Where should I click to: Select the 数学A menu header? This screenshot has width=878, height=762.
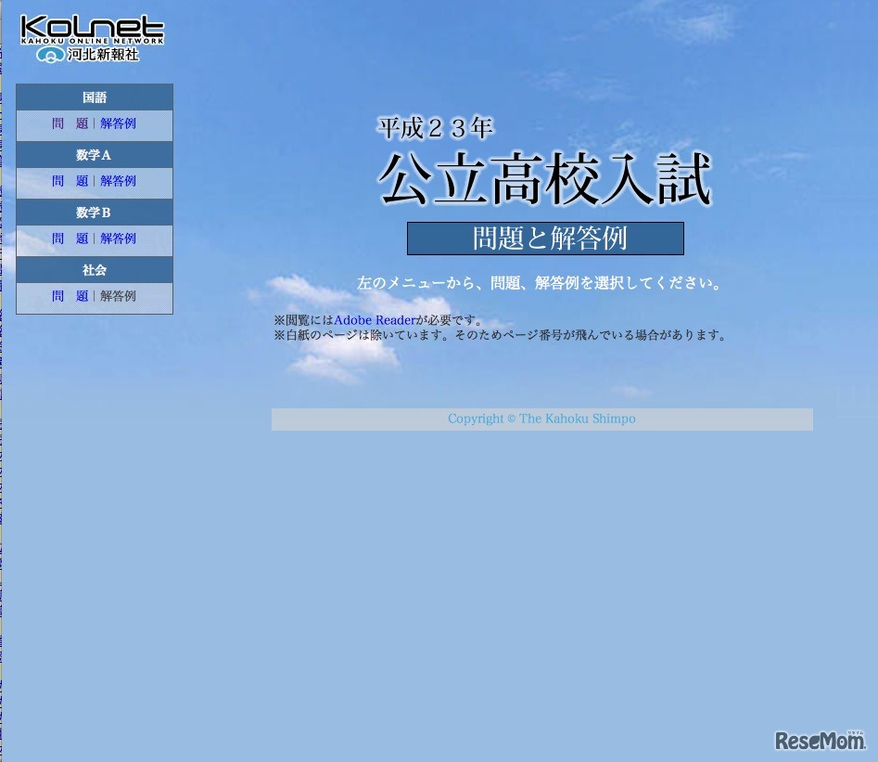pyautogui.click(x=95, y=155)
